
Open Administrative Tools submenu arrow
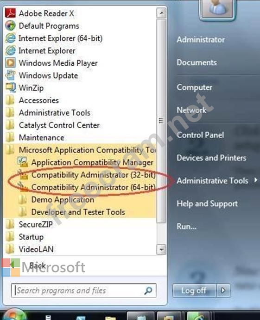point(256,180)
